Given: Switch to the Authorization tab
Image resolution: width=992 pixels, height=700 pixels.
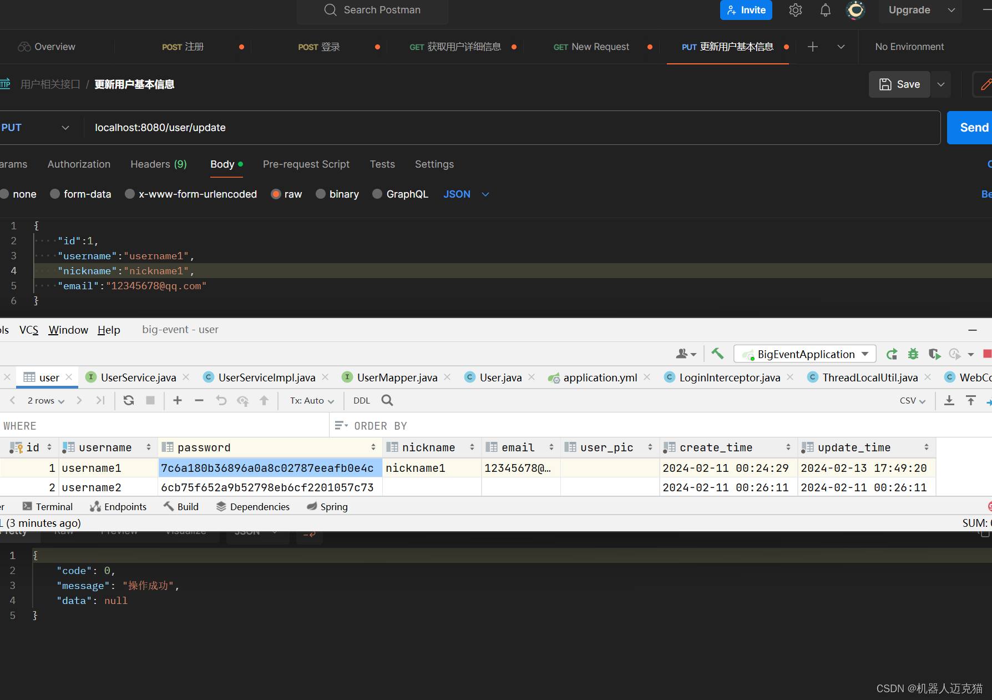Looking at the screenshot, I should coord(79,164).
